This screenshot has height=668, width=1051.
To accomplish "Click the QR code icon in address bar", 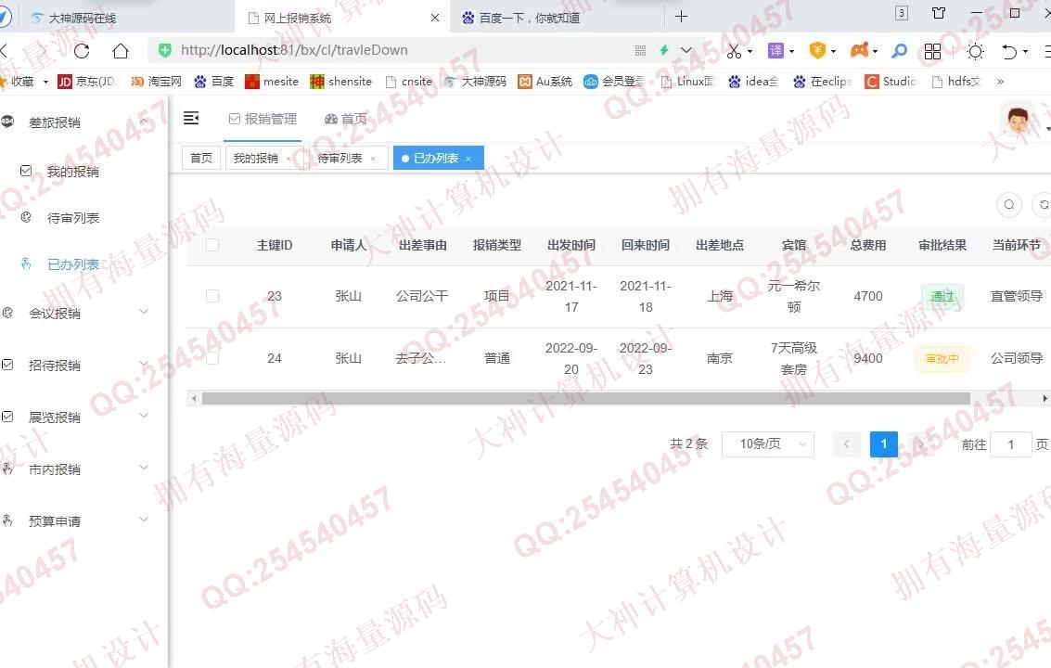I will (x=640, y=50).
